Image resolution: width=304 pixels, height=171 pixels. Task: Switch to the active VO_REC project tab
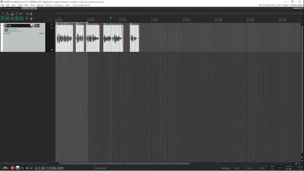pos(29,9)
